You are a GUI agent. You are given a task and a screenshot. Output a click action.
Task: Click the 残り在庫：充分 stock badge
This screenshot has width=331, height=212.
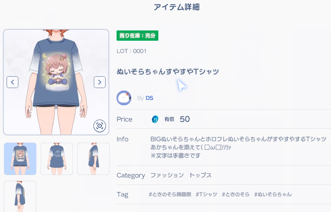point(137,36)
